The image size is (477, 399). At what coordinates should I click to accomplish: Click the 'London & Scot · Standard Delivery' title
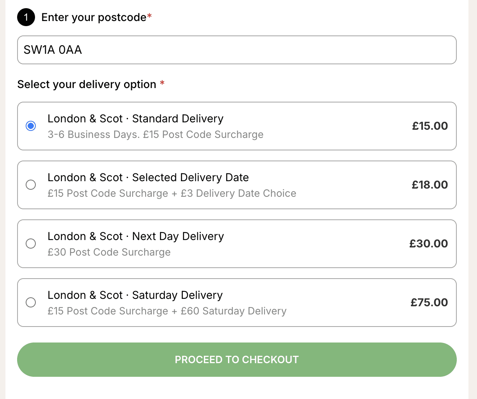tap(135, 118)
